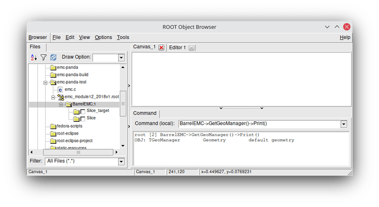Click the BarrelEMC;1 folder icon
379x207 pixels.
pos(69,104)
